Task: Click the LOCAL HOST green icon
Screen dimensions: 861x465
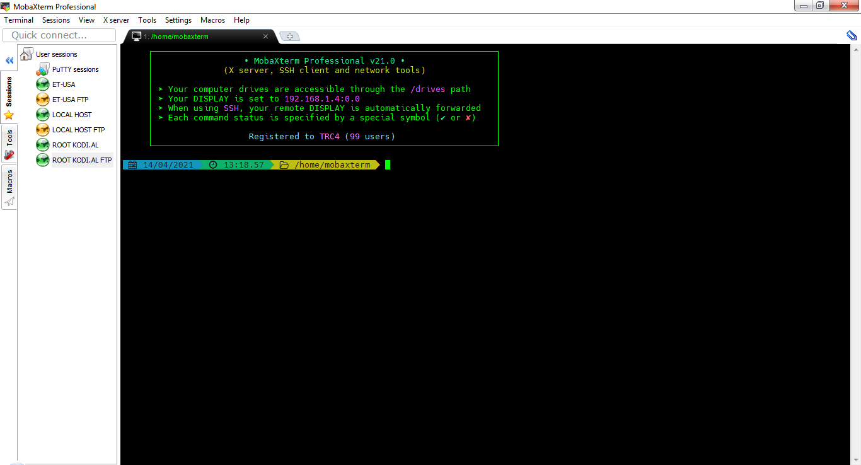Action: 42,115
